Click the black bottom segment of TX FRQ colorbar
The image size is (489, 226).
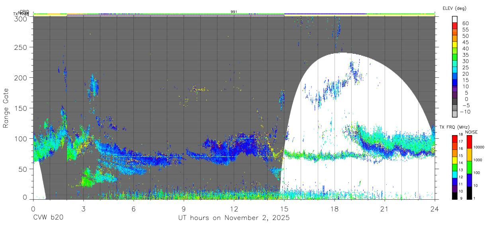coord(455,195)
